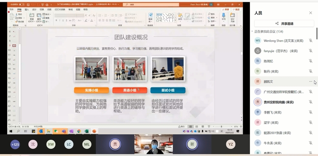The image size is (318, 156).
Task: Click the orange 实操小组 button on slide
Action: coord(91,90)
